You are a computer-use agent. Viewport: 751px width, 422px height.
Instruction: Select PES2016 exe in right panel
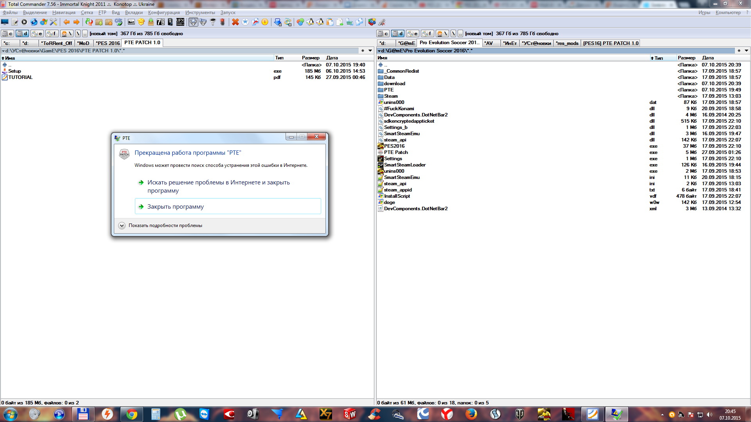(x=563, y=146)
